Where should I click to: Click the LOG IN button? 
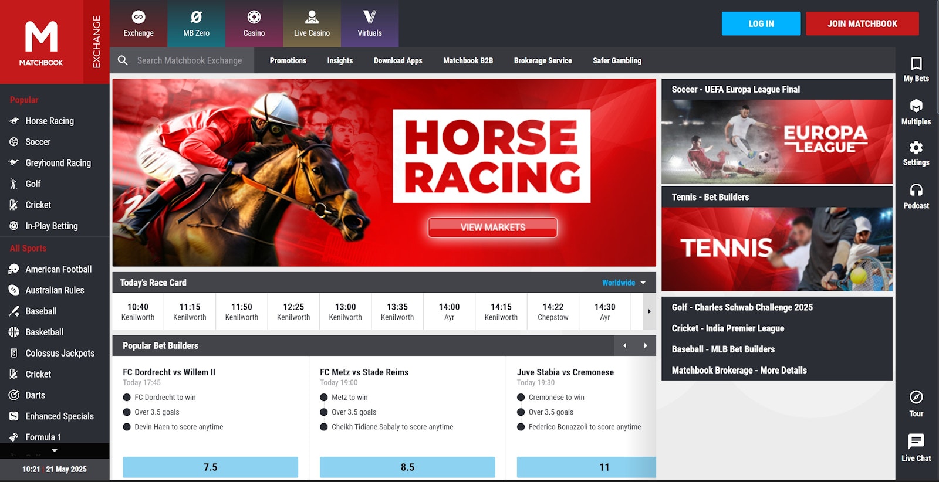click(761, 23)
